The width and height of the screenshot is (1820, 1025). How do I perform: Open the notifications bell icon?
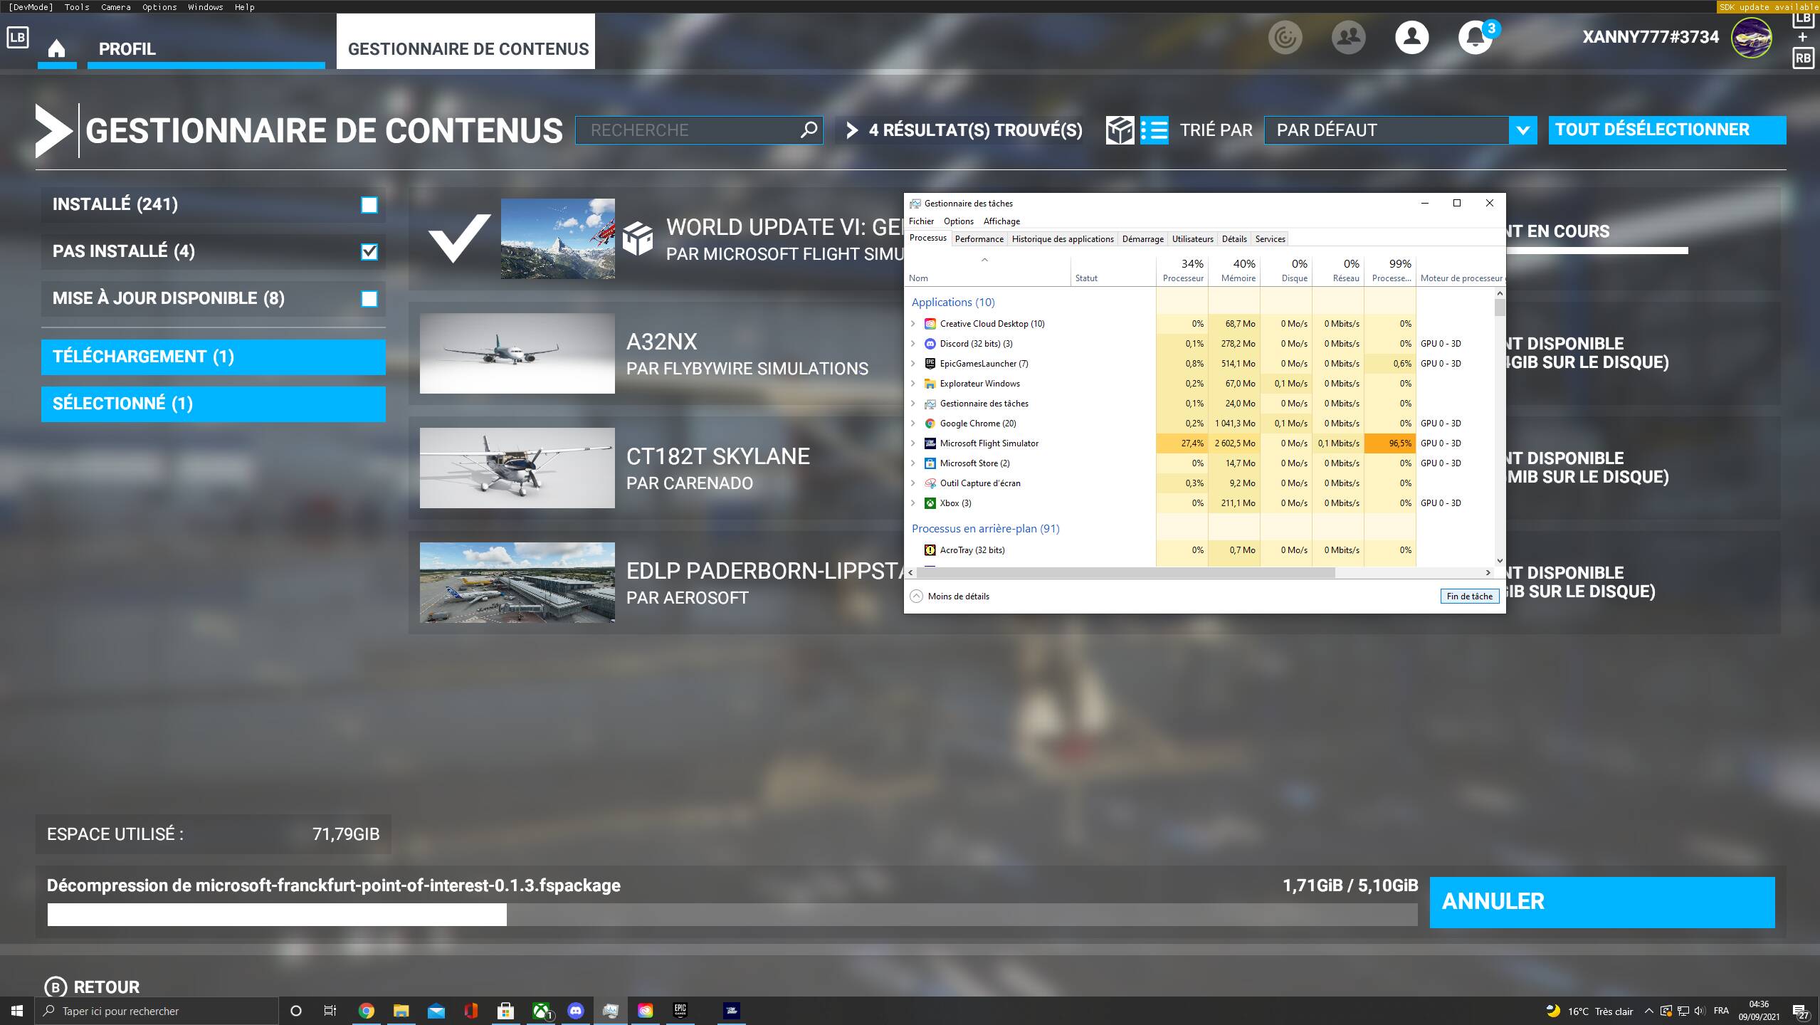click(x=1476, y=37)
